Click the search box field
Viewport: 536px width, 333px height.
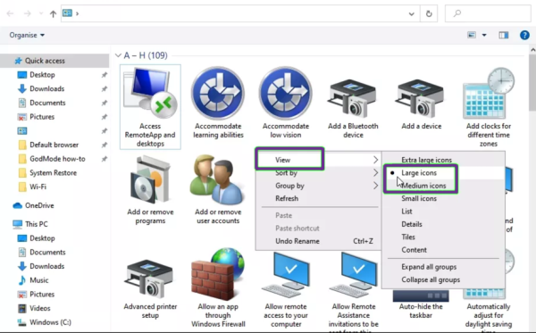[488, 13]
